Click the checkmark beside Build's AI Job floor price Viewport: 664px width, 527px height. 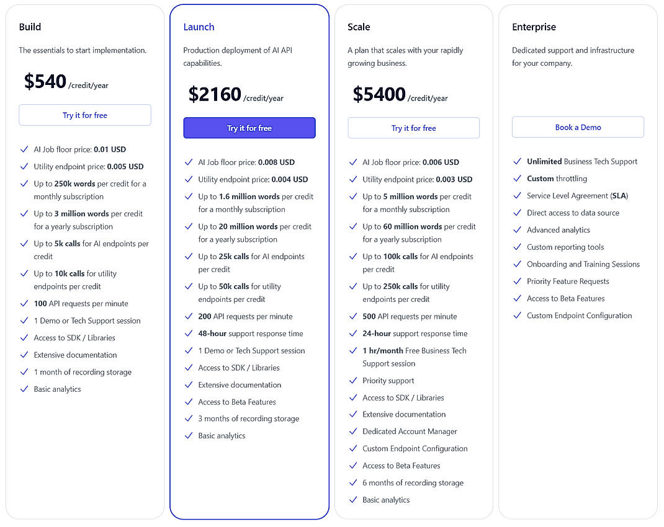(24, 149)
